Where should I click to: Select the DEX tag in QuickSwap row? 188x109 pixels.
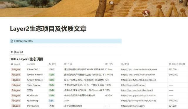(x=51, y=101)
